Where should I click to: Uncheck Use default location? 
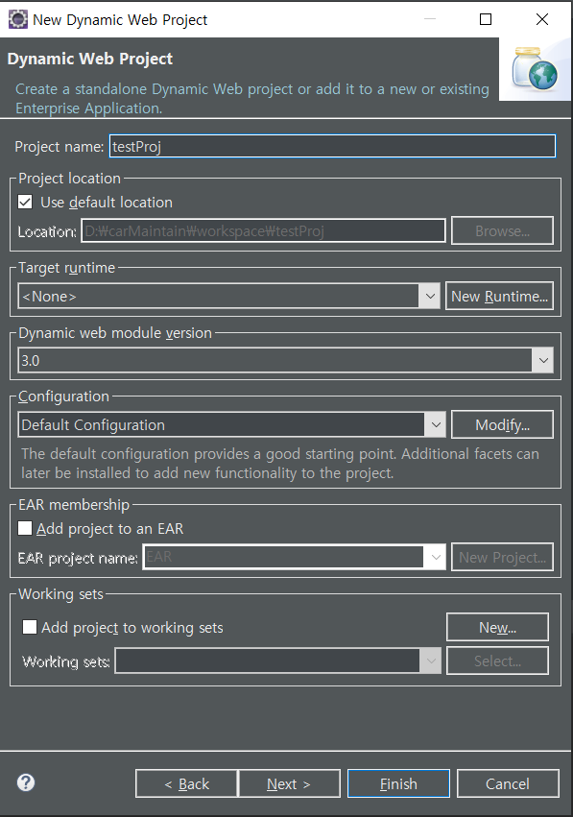25,203
